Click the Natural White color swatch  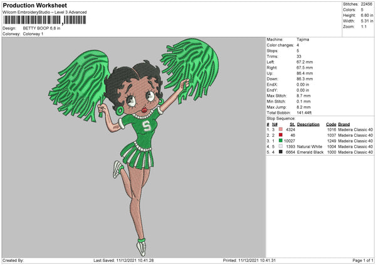tap(281, 146)
